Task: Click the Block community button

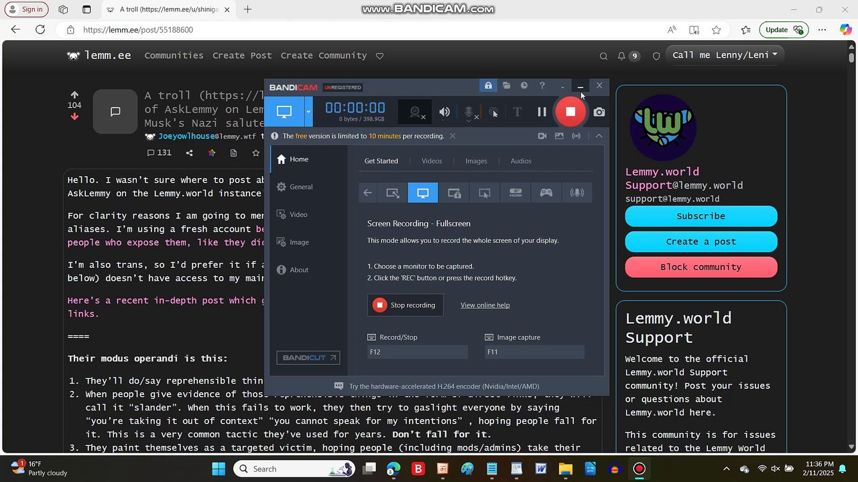Action: [x=701, y=267]
